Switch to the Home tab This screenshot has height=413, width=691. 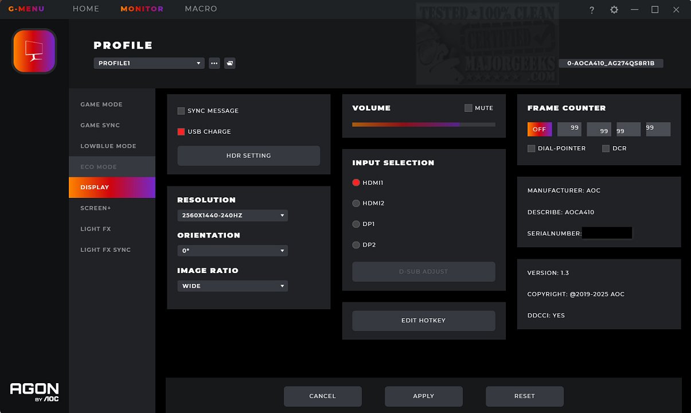(86, 9)
